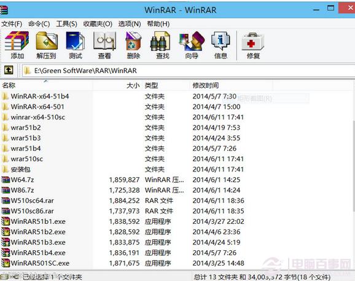Select the folder name wrar51b3
Viewport: 355px width, 281px height.
pos(26,138)
